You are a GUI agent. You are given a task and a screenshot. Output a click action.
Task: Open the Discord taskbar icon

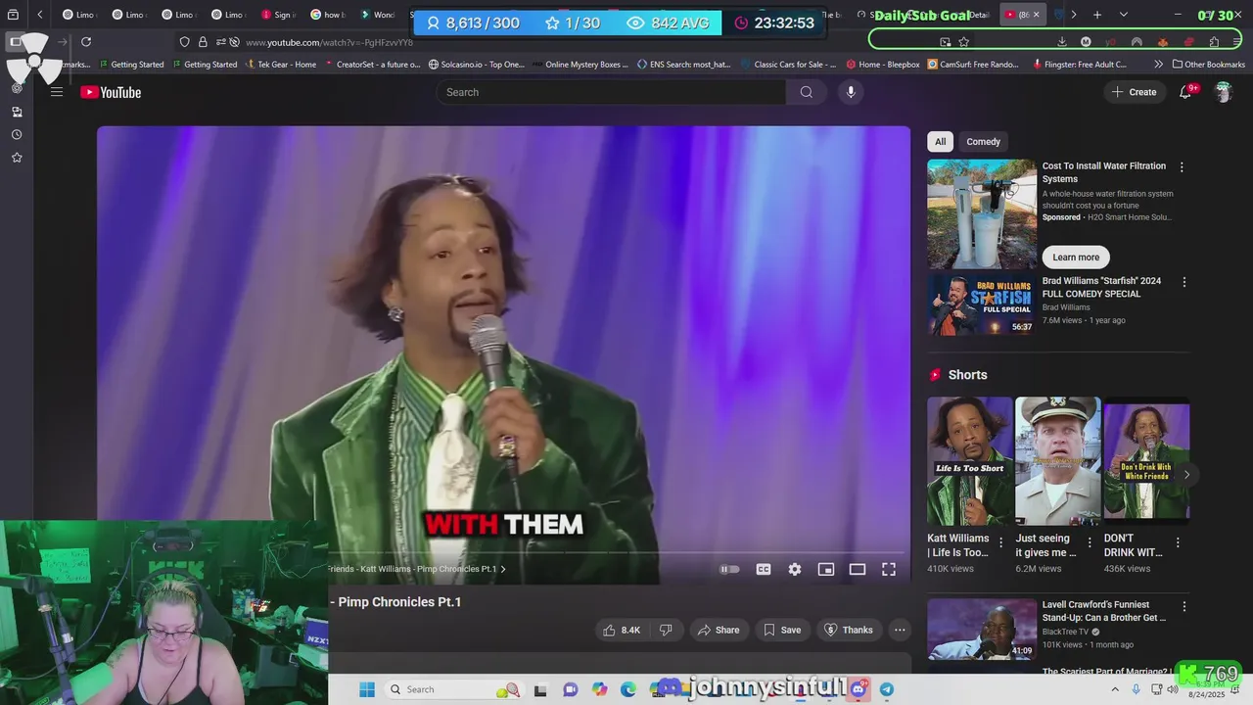point(859,689)
